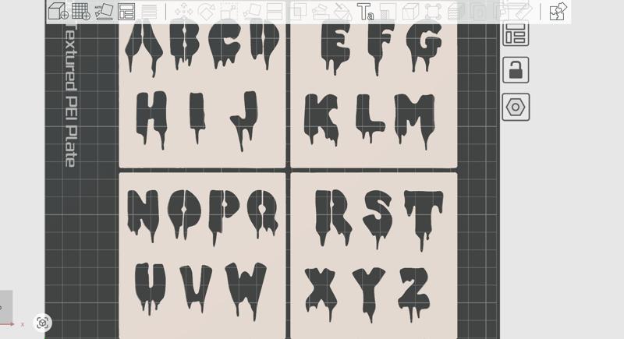Open plate settings hexagon icon
This screenshot has width=624, height=339.
(x=516, y=107)
